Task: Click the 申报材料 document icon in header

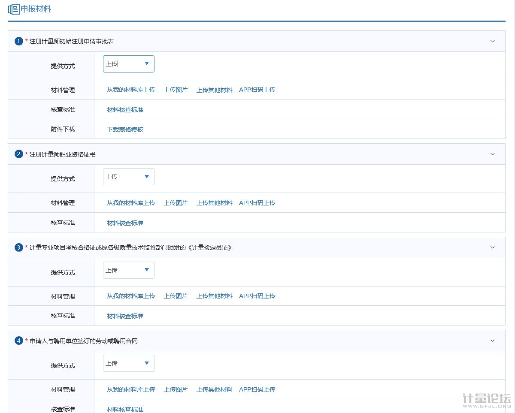Action: coord(14,9)
